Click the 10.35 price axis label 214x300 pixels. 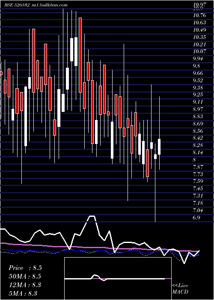tap(199, 37)
